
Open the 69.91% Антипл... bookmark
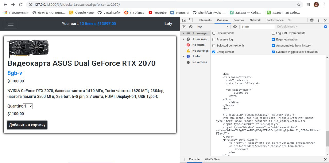click(x=49, y=12)
